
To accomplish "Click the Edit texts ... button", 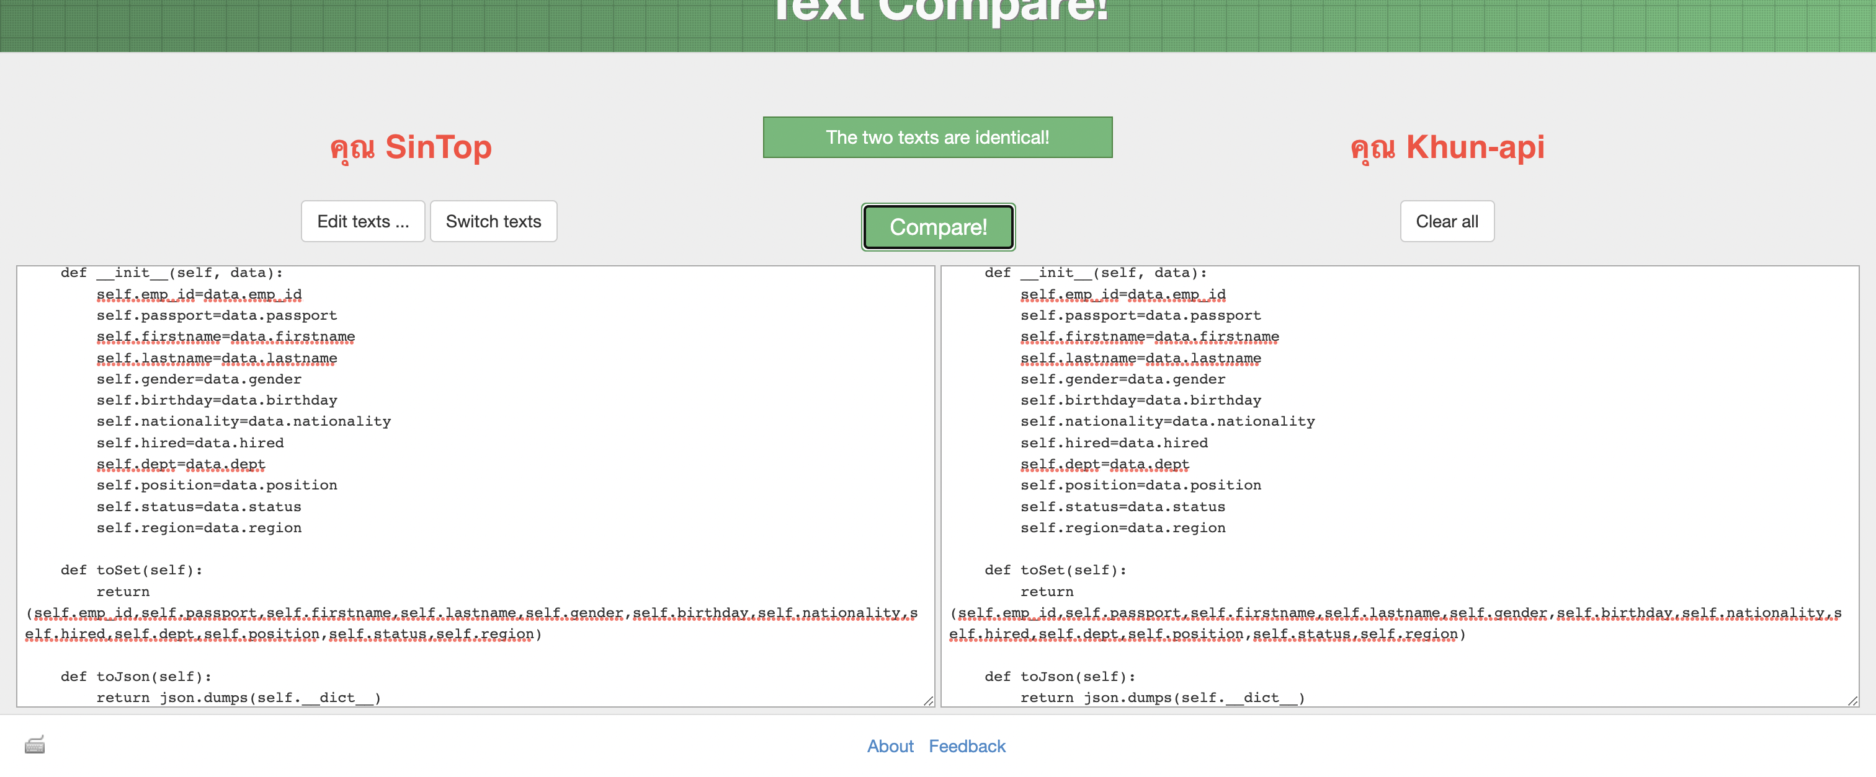I will [x=363, y=221].
